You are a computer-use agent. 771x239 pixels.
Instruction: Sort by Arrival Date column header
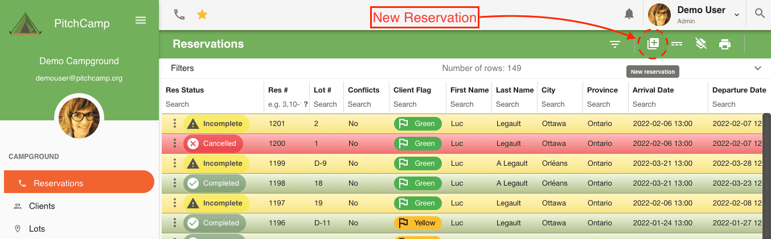pyautogui.click(x=653, y=90)
